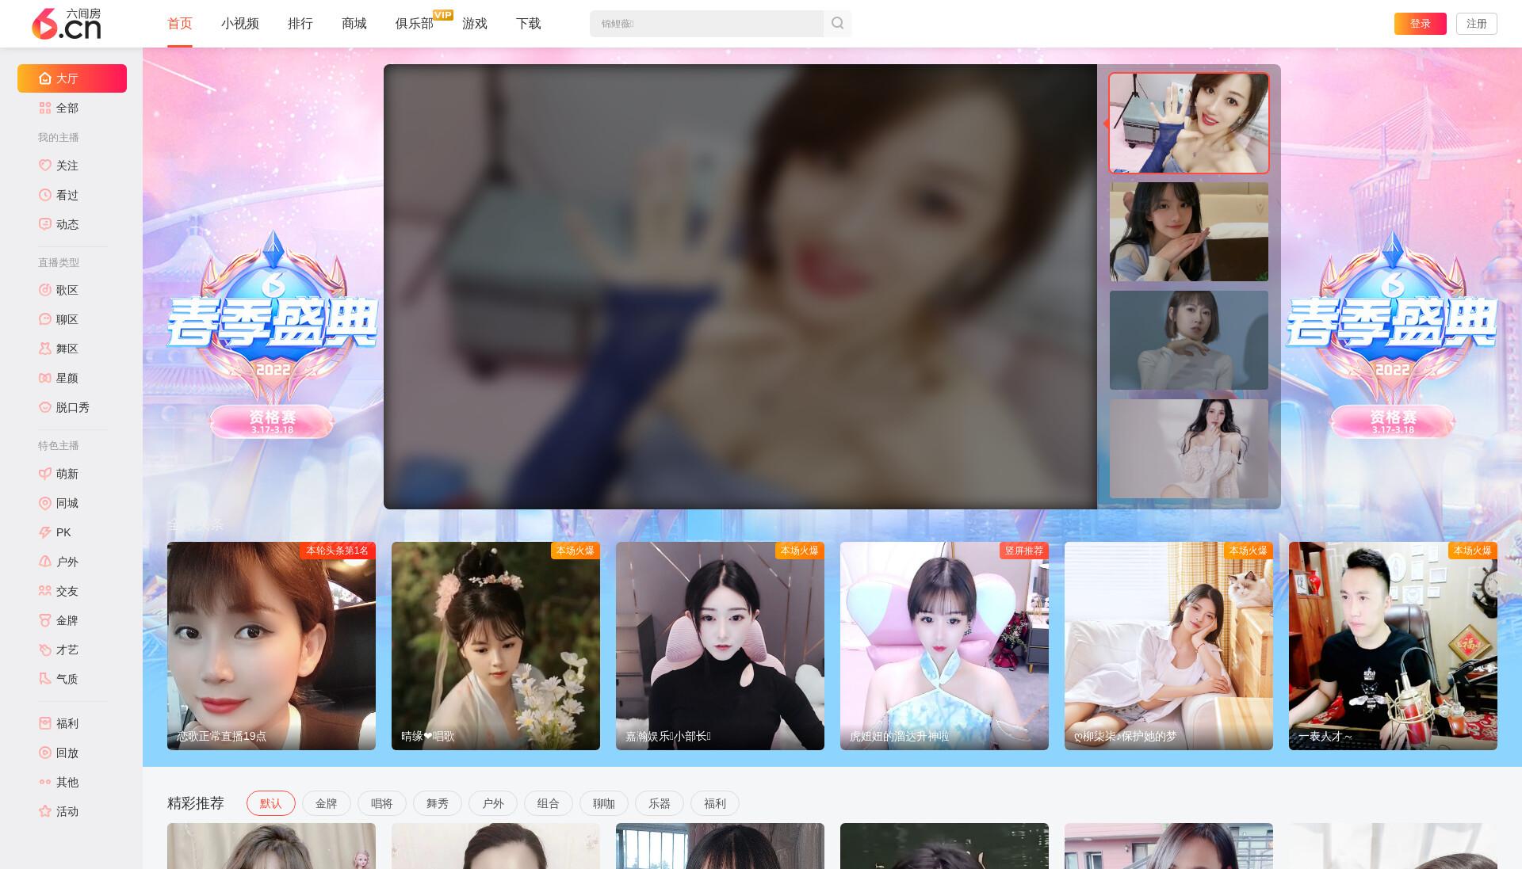Open the 嘉瀚娱乐小部长 room card
Viewport: 1522px width, 869px height.
(x=720, y=646)
